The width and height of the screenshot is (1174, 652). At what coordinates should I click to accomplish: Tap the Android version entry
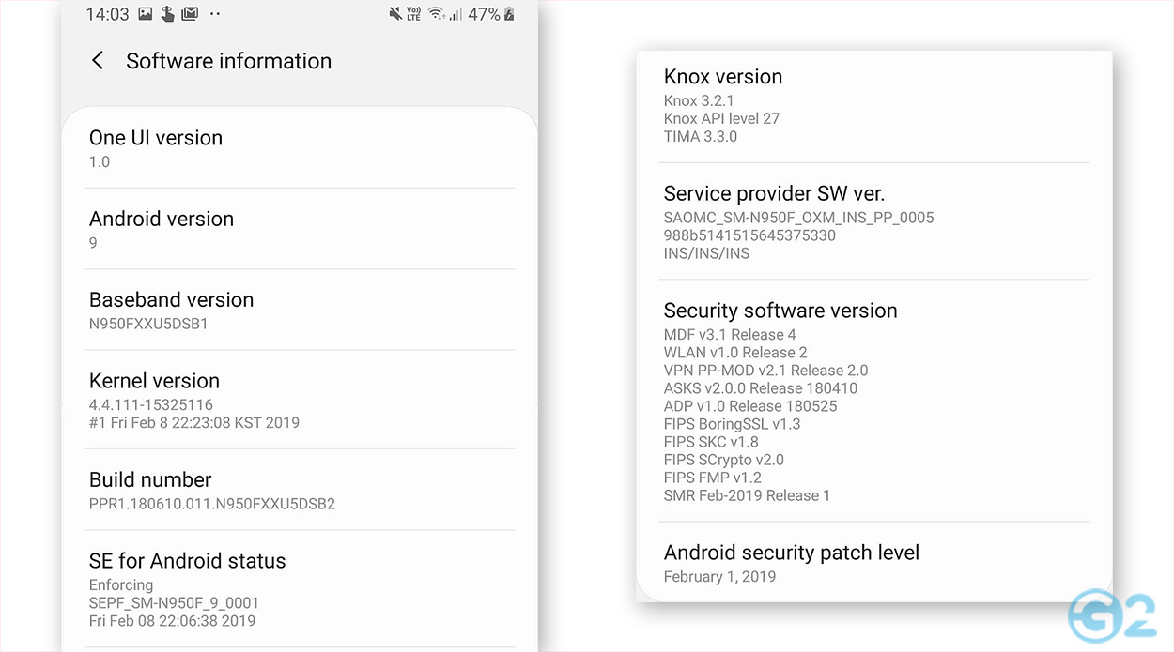[x=300, y=230]
